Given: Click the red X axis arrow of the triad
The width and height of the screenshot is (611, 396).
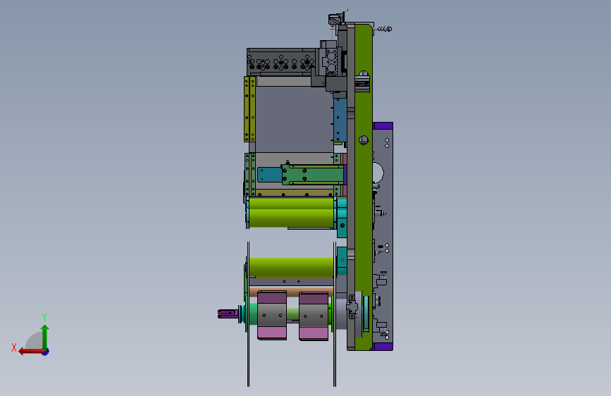Looking at the screenshot, I should [30, 352].
